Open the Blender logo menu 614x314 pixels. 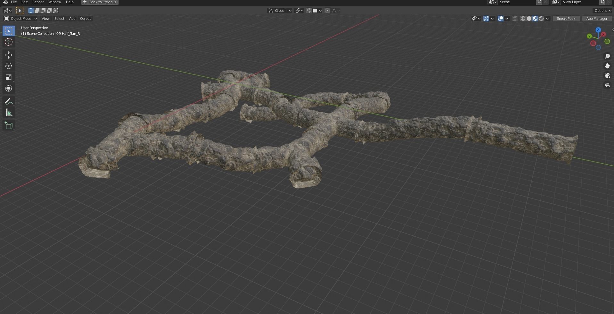tap(5, 2)
